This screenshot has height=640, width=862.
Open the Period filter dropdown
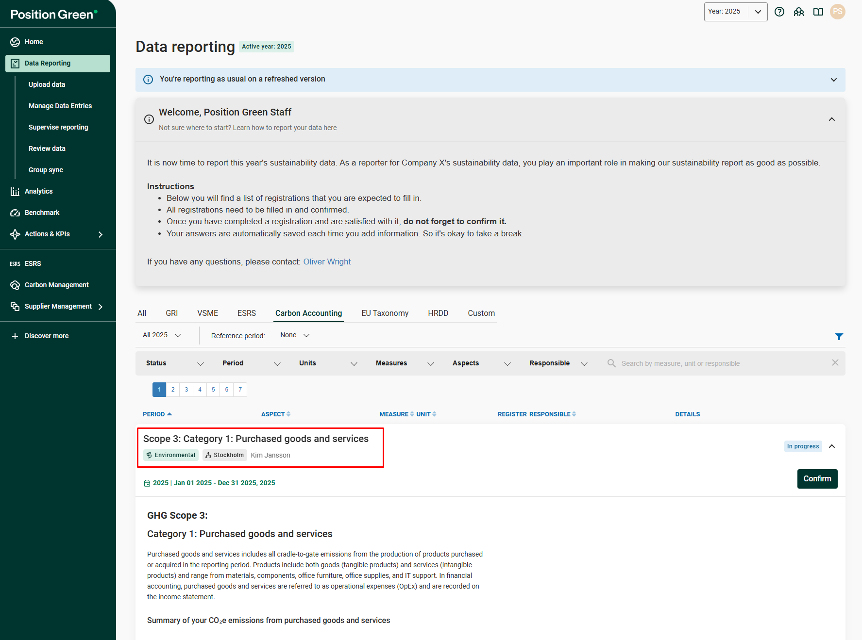252,363
